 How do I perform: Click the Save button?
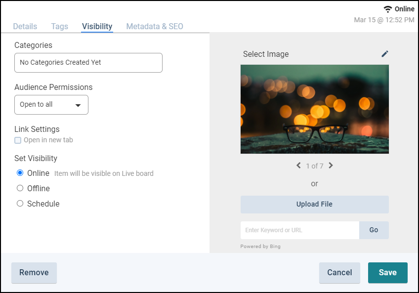pyautogui.click(x=387, y=273)
